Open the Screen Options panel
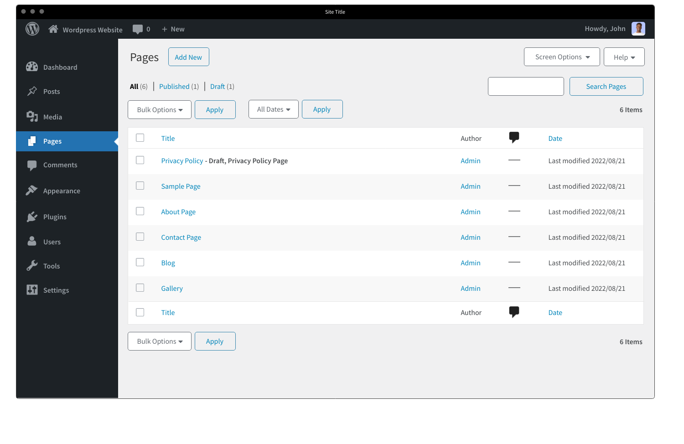The width and height of the screenshot is (684, 444). [562, 57]
